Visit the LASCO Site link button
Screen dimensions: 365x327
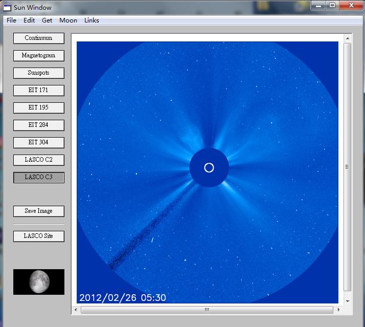click(39, 236)
